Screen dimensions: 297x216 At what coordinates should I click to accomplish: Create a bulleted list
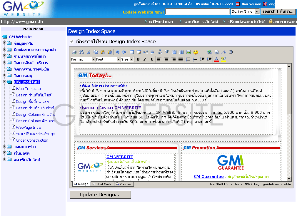[x=195, y=59]
